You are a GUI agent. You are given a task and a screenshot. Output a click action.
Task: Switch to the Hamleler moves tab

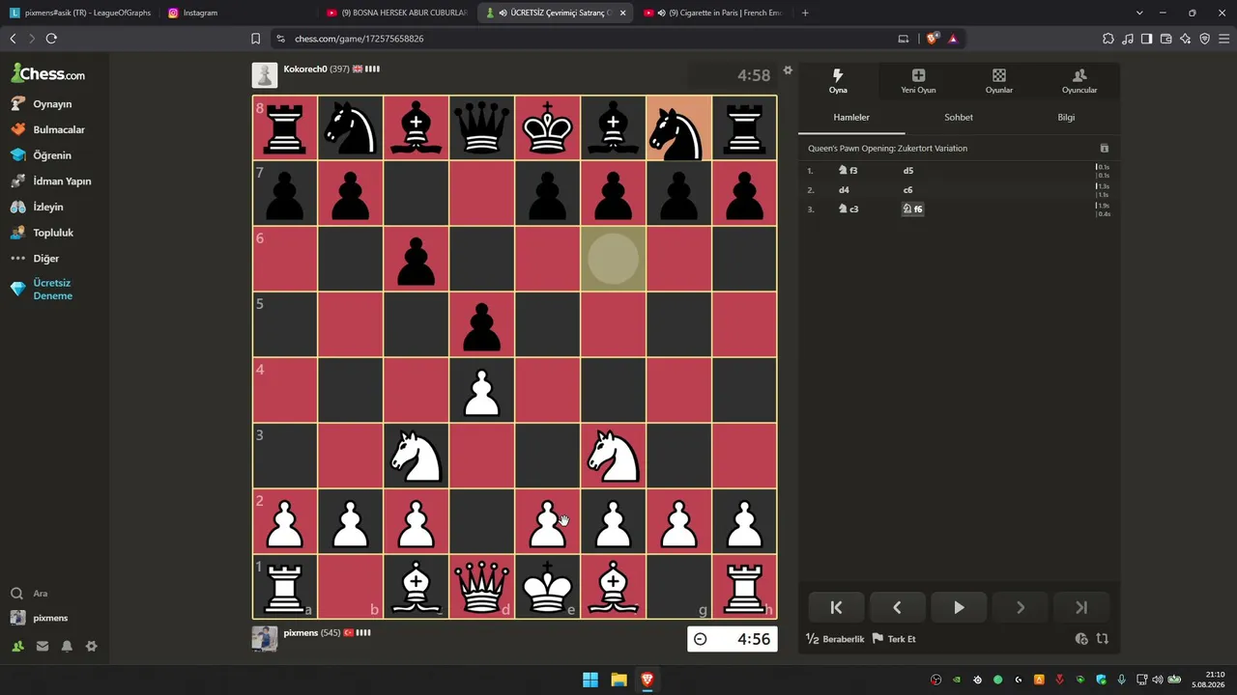[851, 117]
